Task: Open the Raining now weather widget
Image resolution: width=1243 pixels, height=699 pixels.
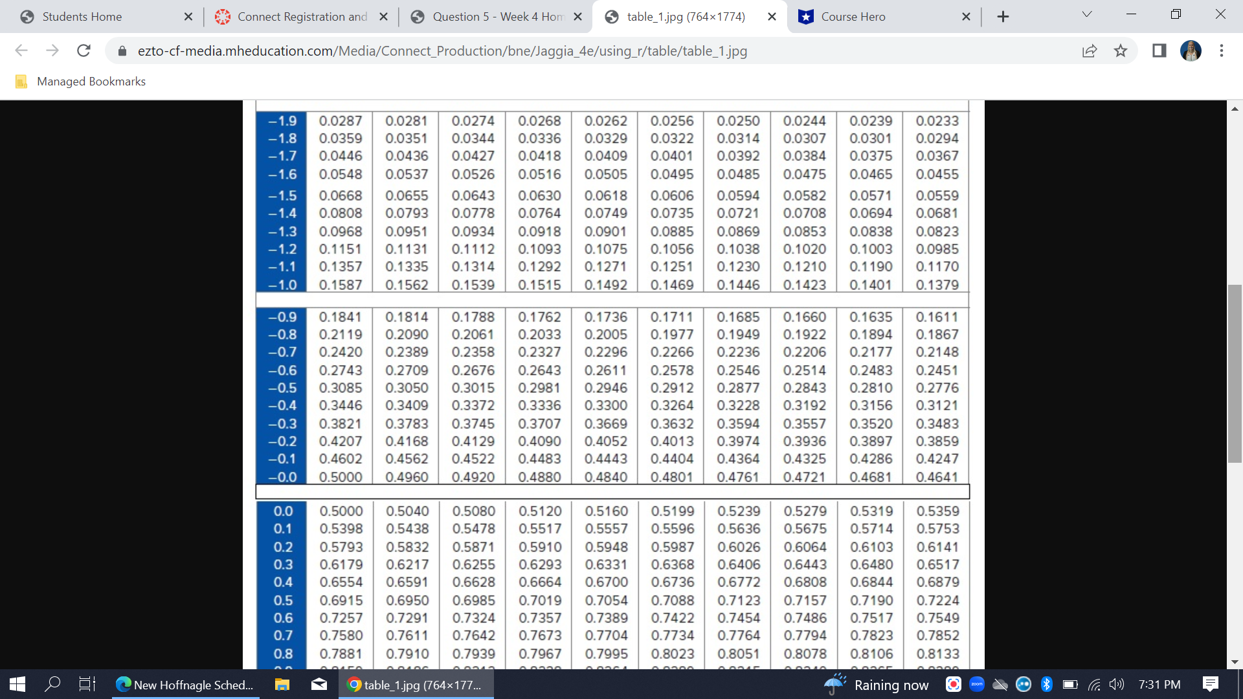Action: [877, 684]
